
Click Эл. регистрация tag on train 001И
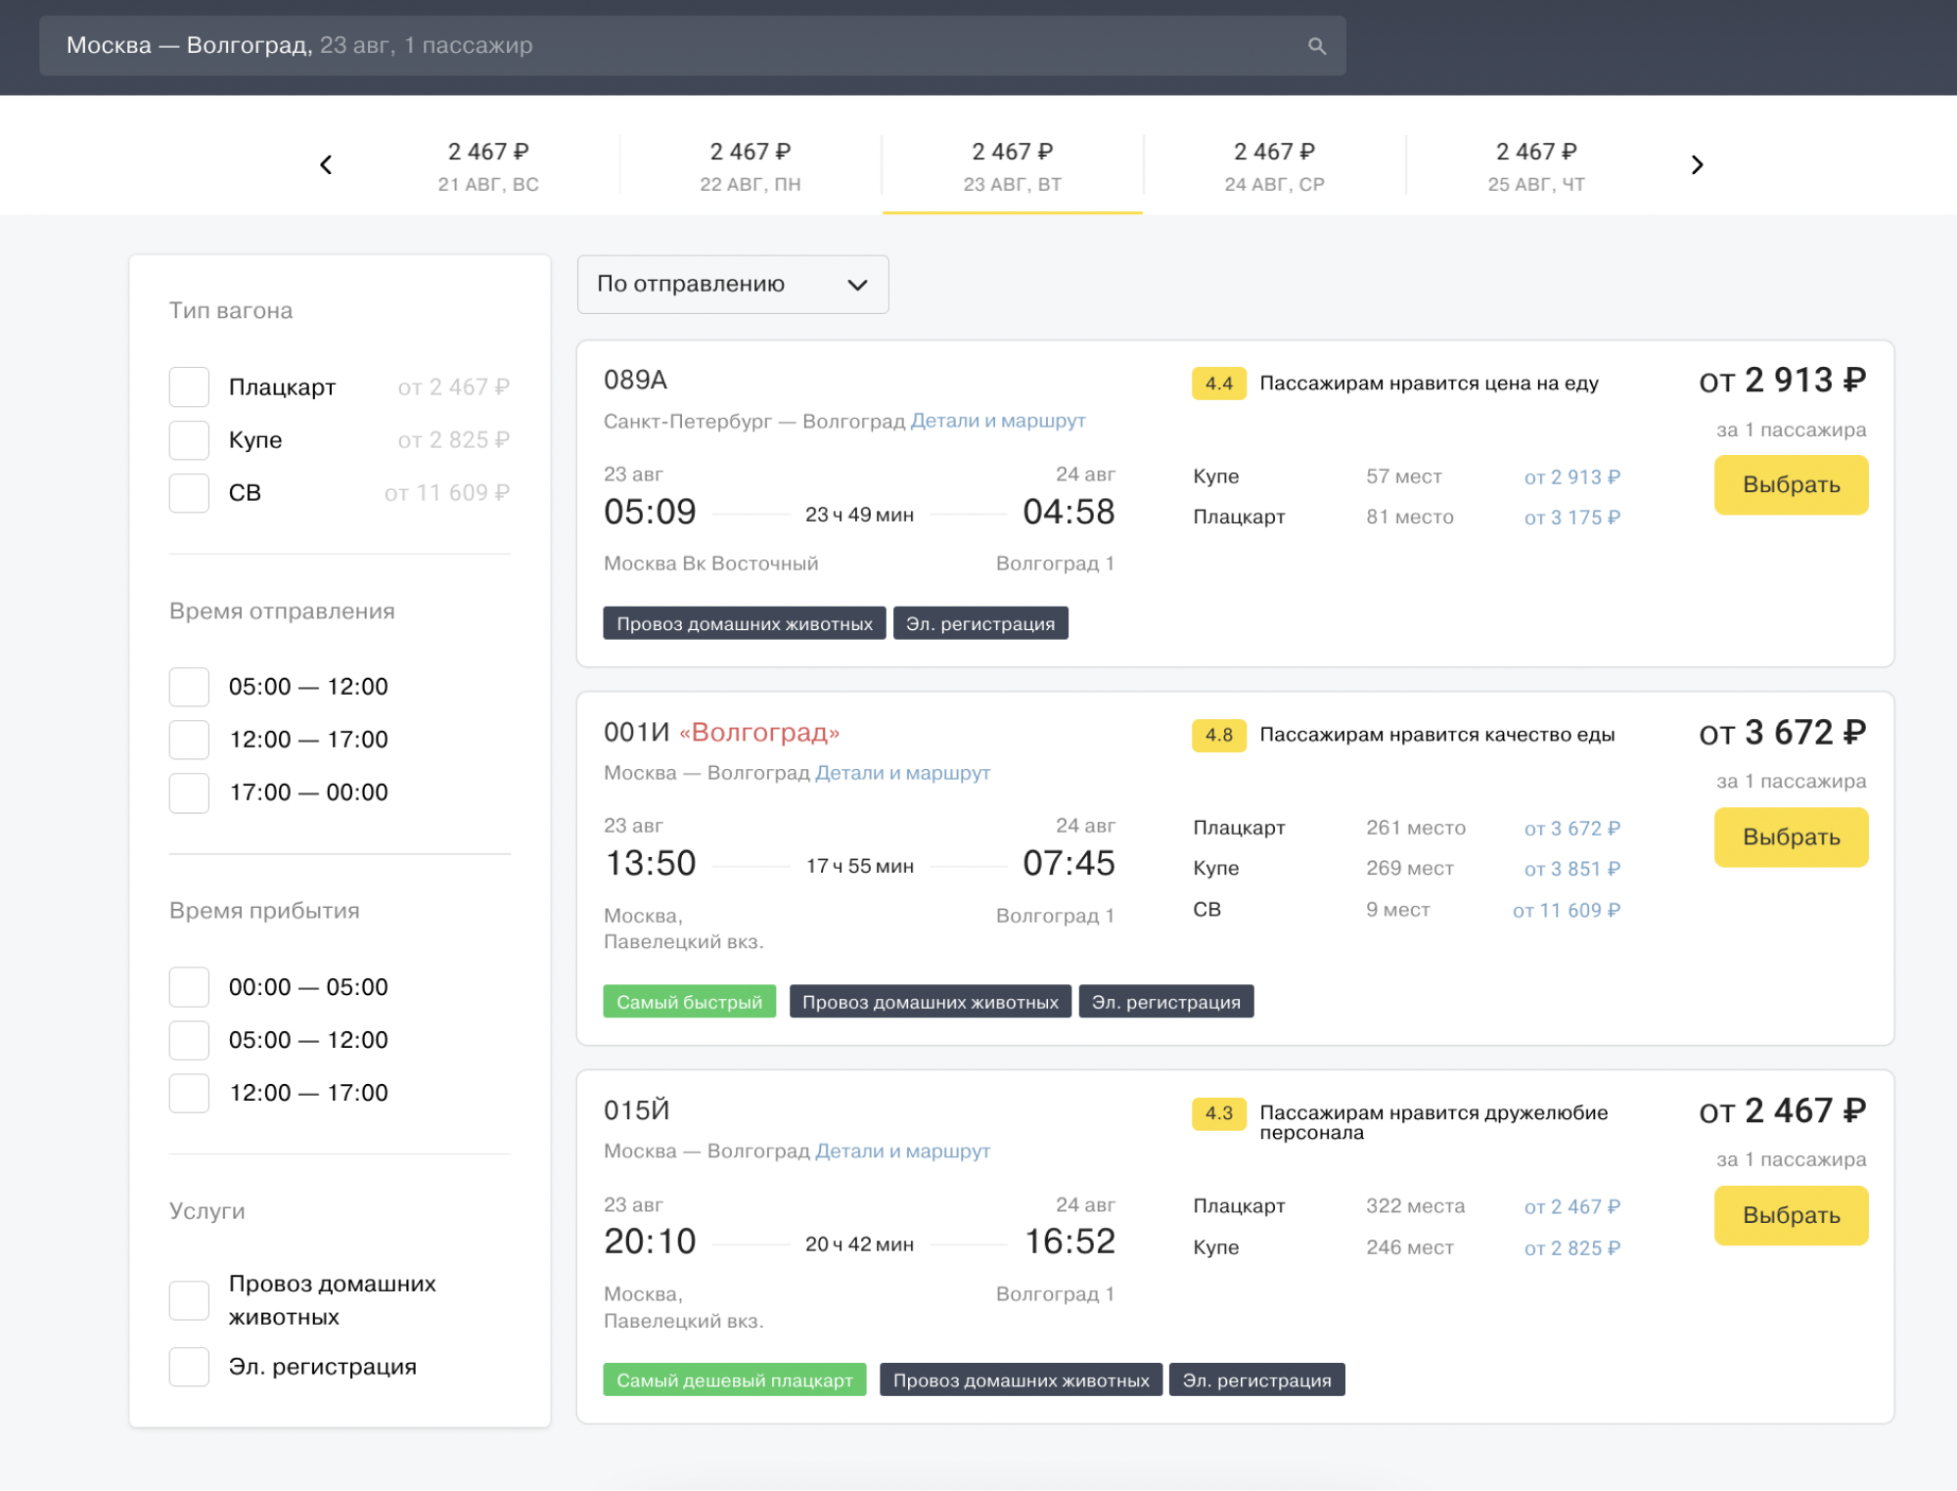(x=1165, y=1002)
